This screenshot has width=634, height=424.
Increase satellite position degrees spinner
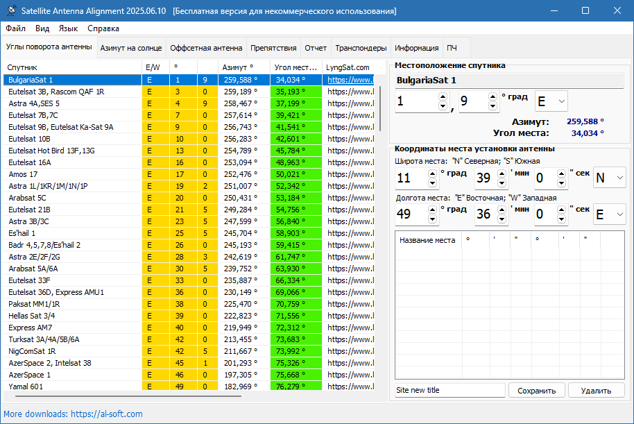pos(443,96)
